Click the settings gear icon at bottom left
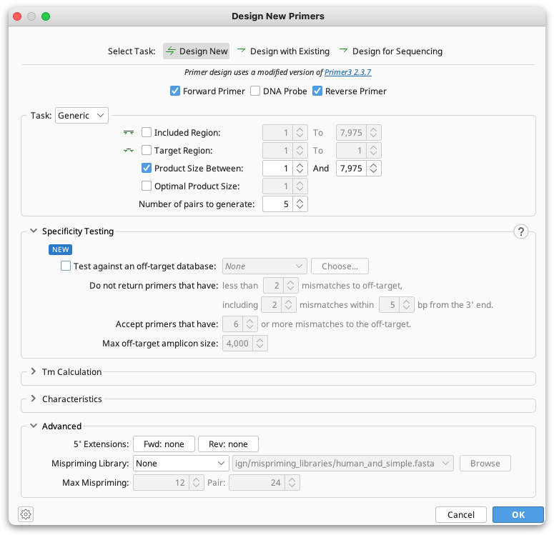 coord(26,514)
